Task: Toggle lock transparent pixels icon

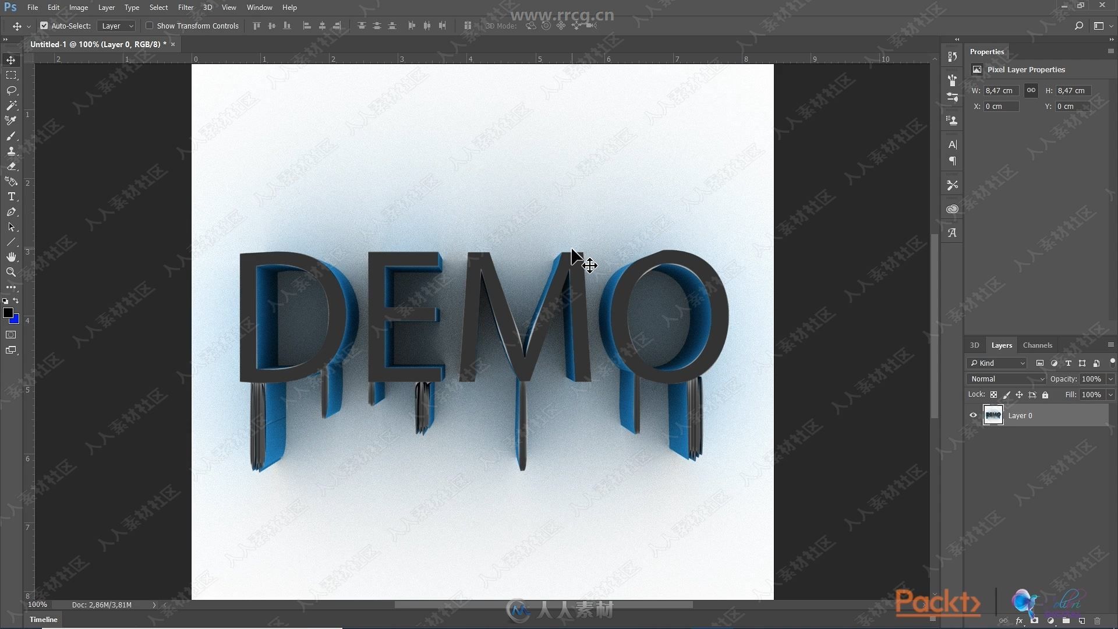Action: point(993,395)
